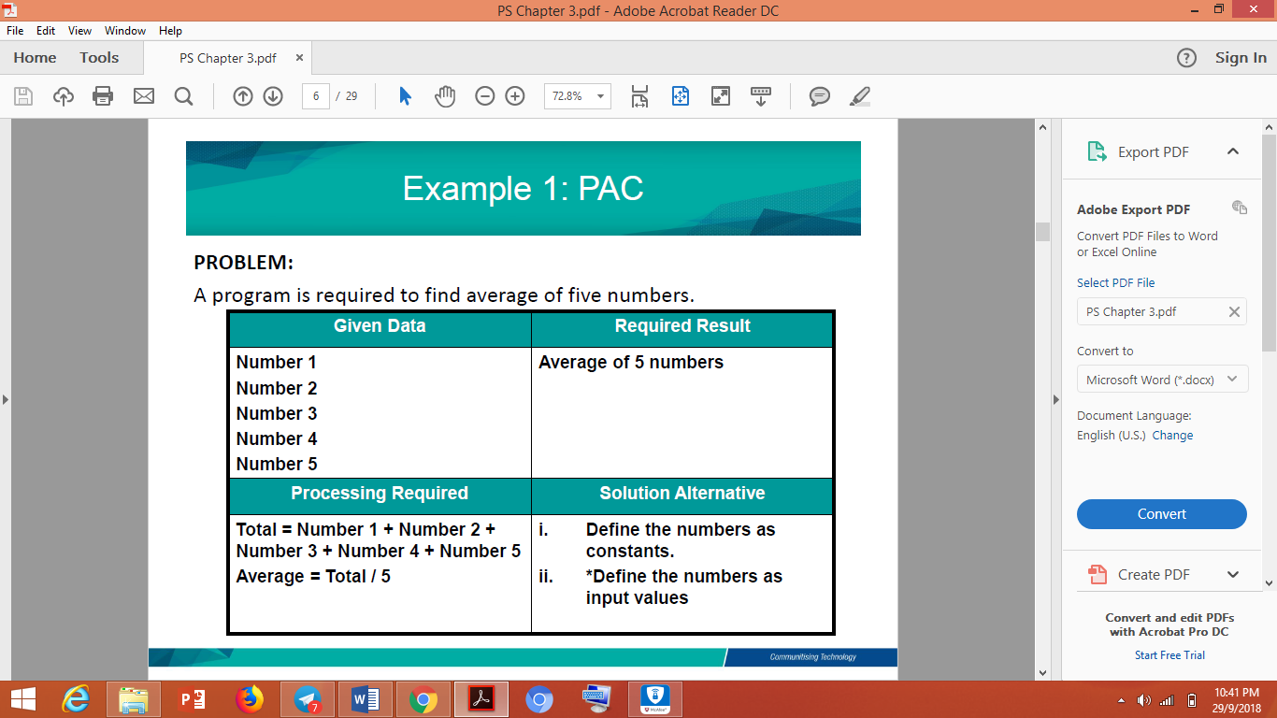Show the navigation pane with side arrow
This screenshot has width=1277, height=718.
pos(7,397)
